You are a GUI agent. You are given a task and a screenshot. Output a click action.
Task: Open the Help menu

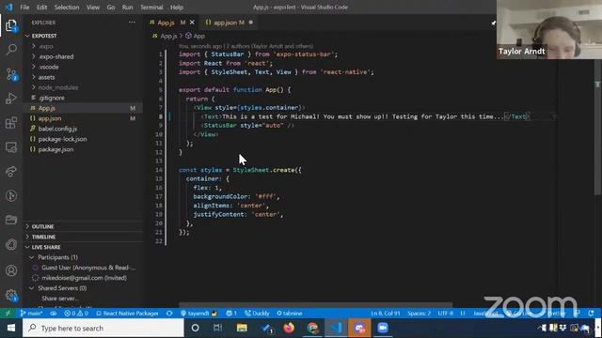tap(177, 7)
